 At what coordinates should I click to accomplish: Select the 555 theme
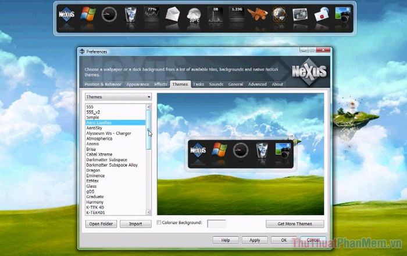click(115, 107)
